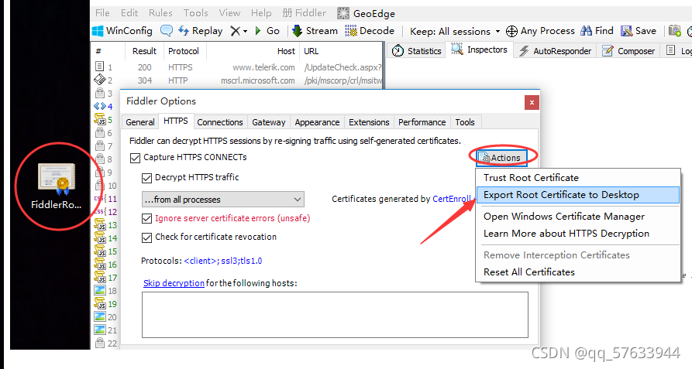Switch to Gateway tab in Fiddler Options
Image resolution: width=692 pixels, height=369 pixels.
click(x=268, y=122)
